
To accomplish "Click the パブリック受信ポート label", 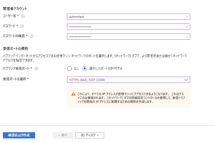I will click(16, 68).
